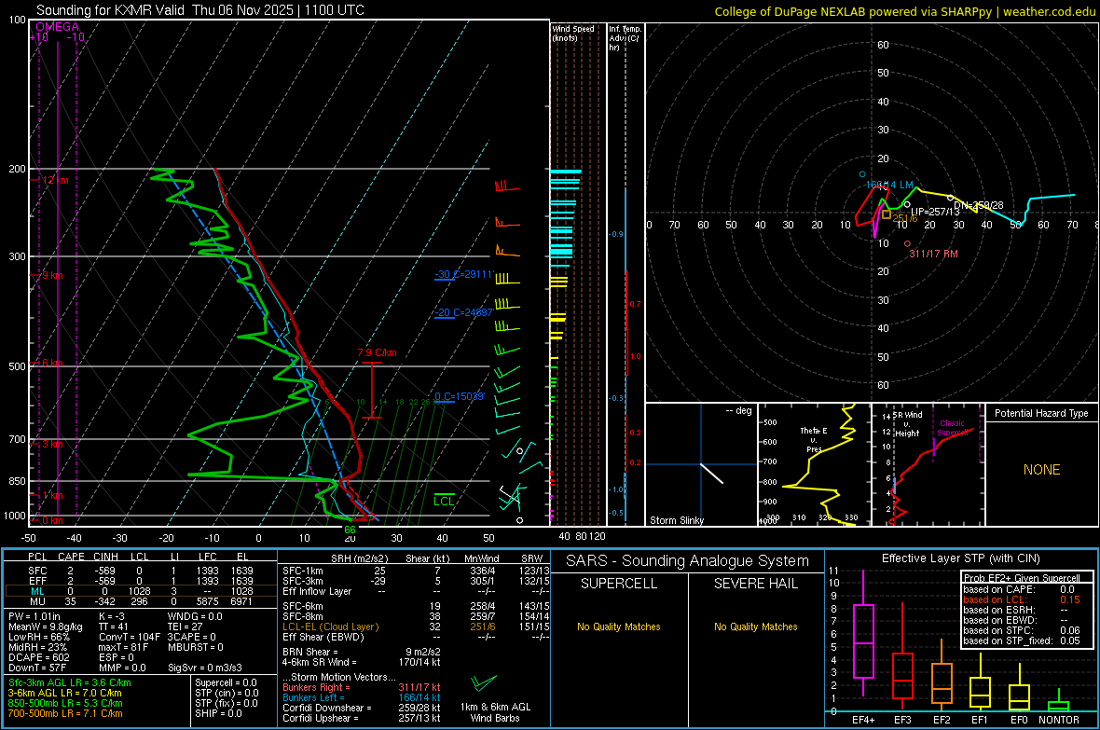Click the 'SHIP = 0.0' index
The image size is (1100, 730).
(217, 713)
